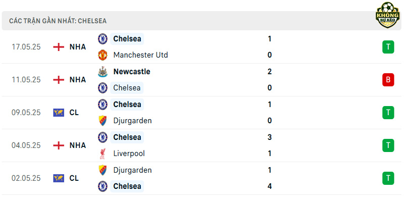Click Djurgarden crest in 09.05.25 match

point(103,121)
